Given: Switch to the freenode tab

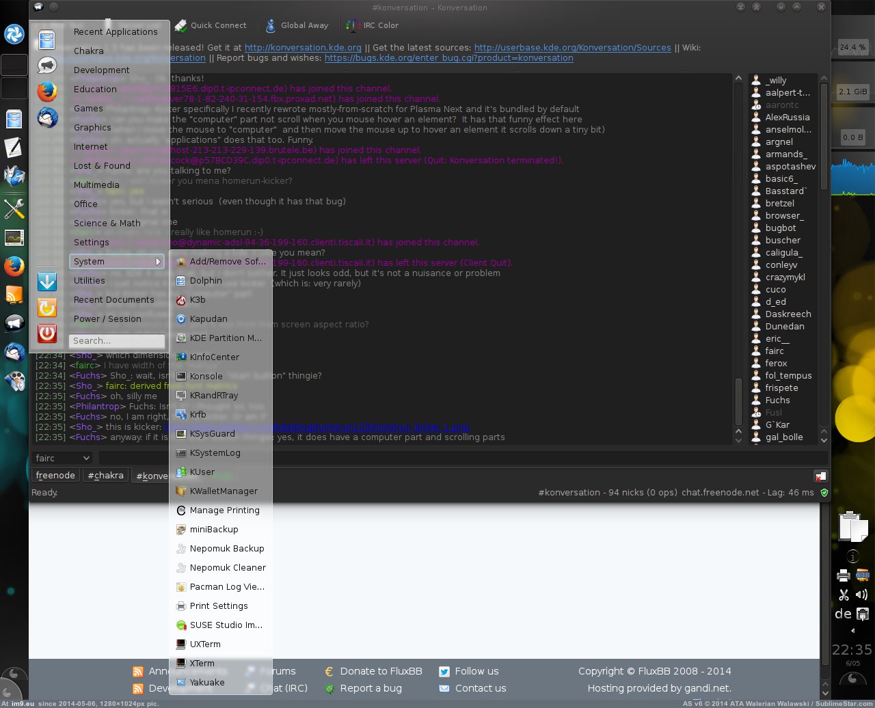Looking at the screenshot, I should (x=56, y=476).
